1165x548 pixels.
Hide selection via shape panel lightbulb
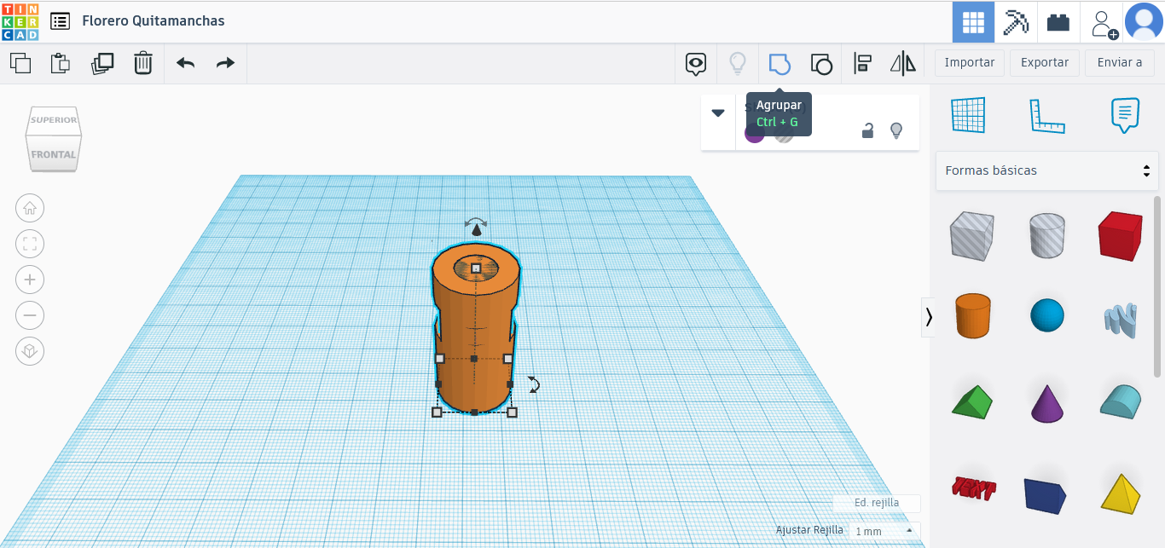(896, 130)
